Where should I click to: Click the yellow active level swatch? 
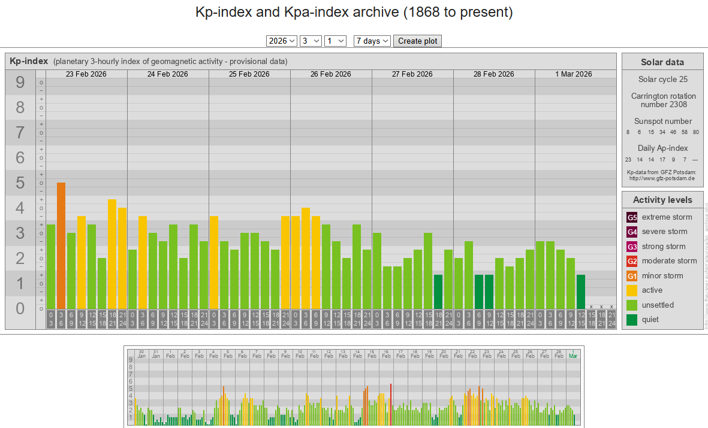pos(632,290)
